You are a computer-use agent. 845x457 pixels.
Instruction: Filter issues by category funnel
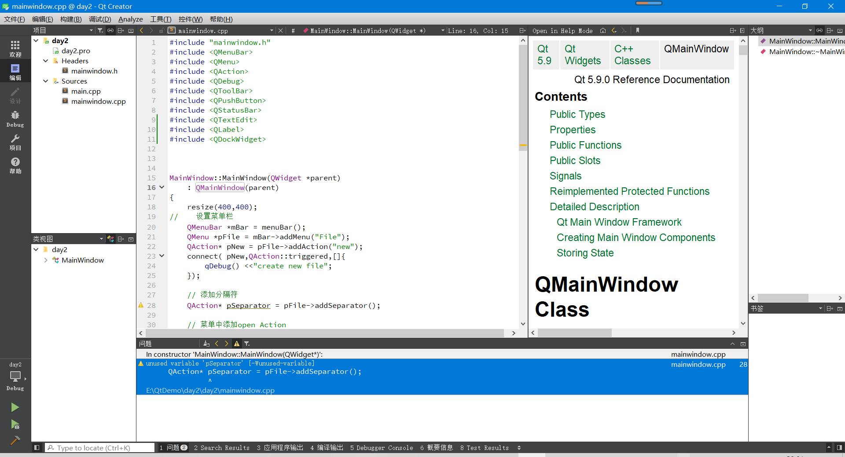(247, 344)
